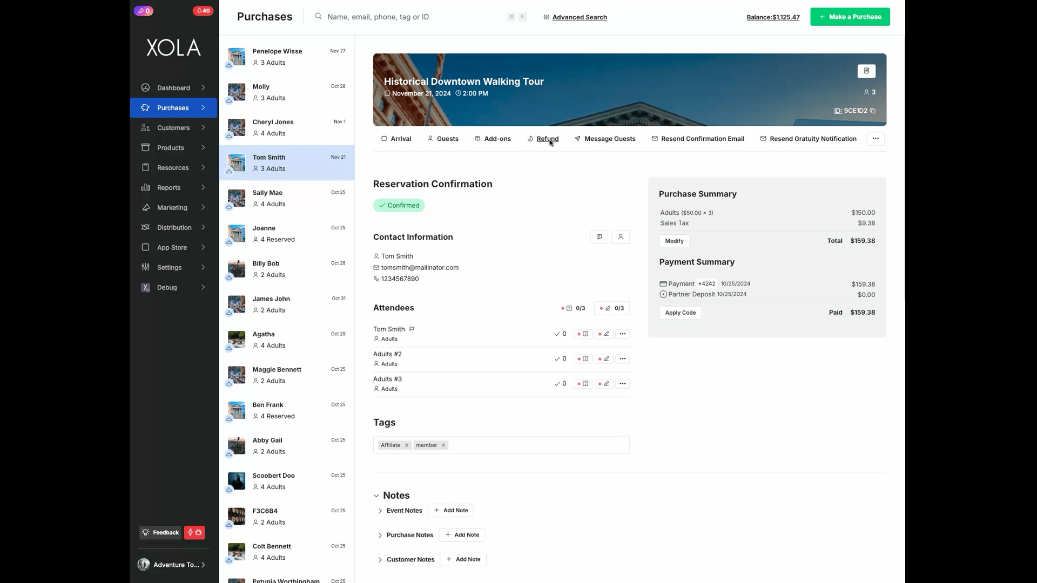The height and width of the screenshot is (583, 1037).
Task: Select Maggie Bennett purchase in list
Action: pos(287,375)
